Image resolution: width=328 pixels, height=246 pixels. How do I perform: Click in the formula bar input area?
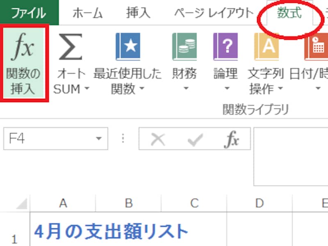(x=291, y=157)
